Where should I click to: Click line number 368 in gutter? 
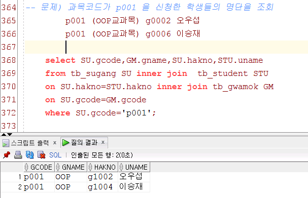[9, 60]
